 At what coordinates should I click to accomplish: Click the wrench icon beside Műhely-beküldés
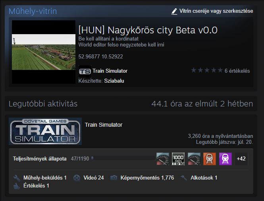(17, 178)
